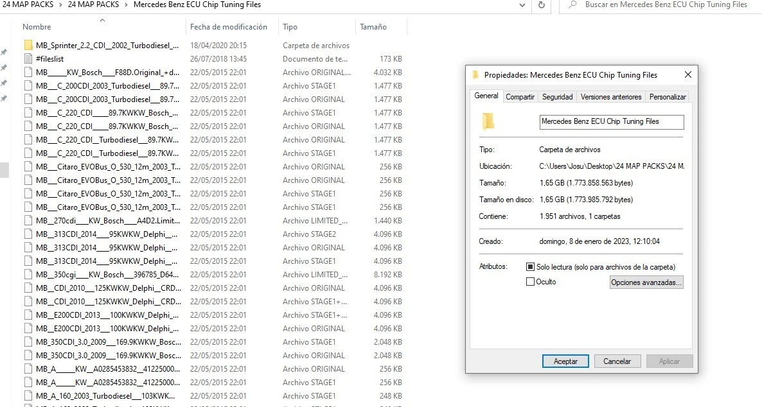
Task: Click file icon of MB_350cgi row
Action: 28,274
